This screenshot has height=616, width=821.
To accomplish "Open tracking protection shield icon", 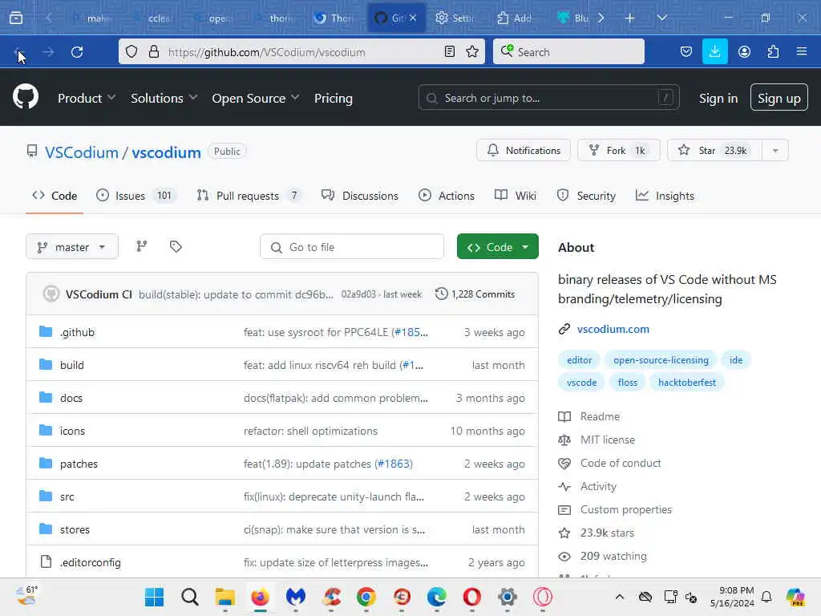I will click(131, 51).
